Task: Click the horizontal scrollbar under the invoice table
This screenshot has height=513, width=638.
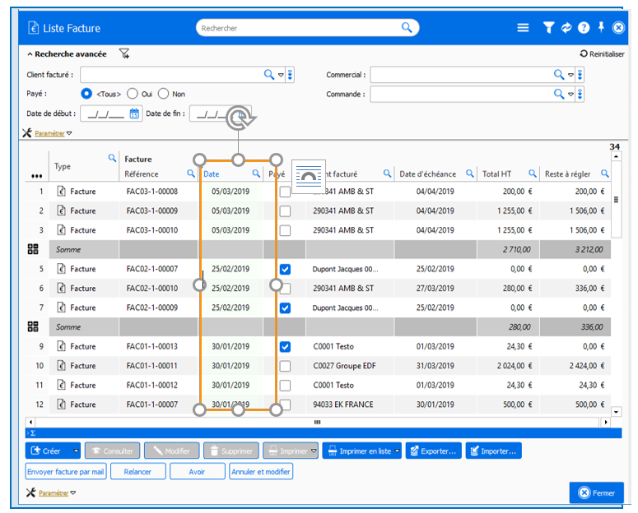Action: tap(316, 422)
